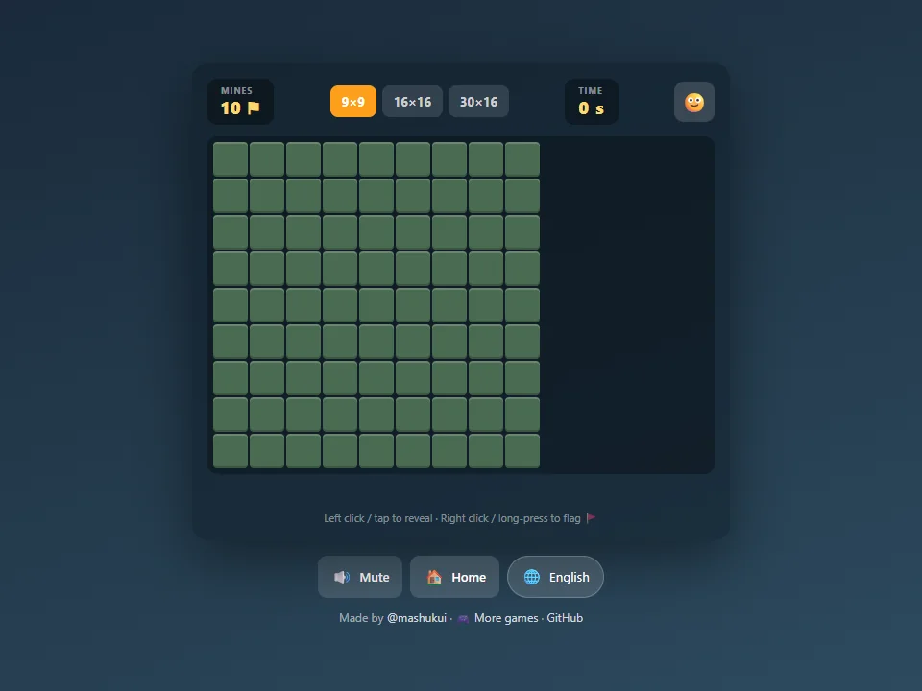
Task: Reveal the top-left corner cell
Action: coord(230,159)
